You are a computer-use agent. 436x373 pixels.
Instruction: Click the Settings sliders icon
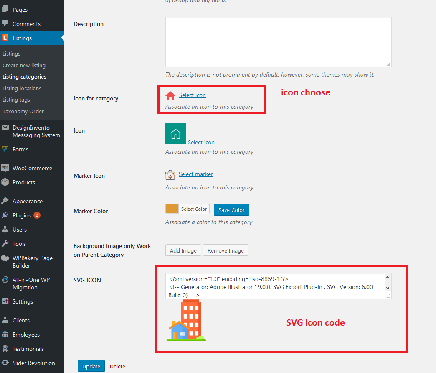(x=5, y=301)
